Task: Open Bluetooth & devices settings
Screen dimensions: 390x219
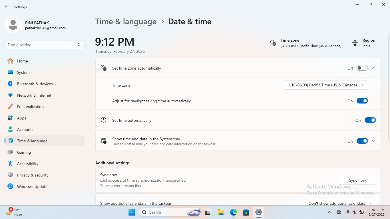Action: click(35, 84)
